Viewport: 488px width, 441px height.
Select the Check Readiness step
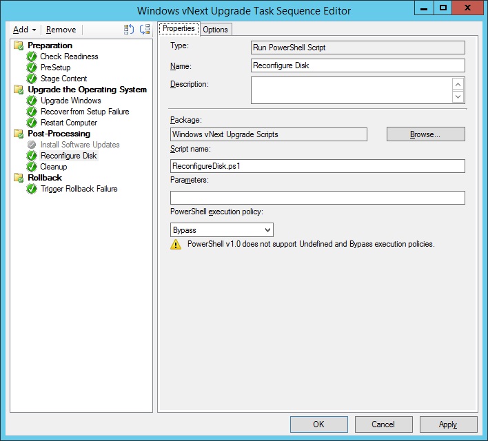(69, 57)
